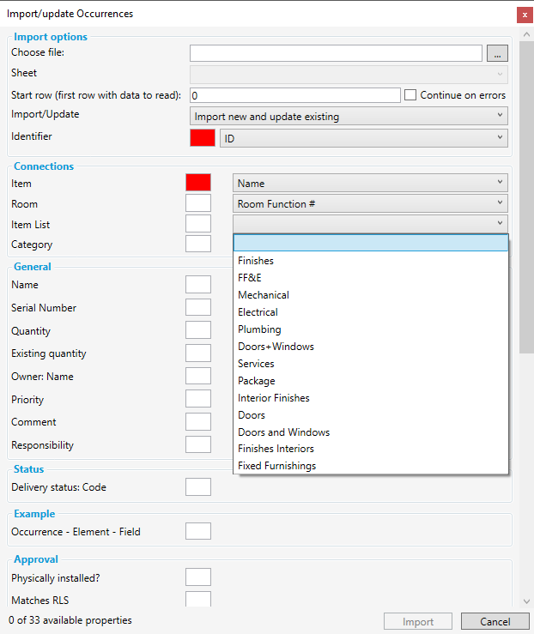This screenshot has height=634, width=534.
Task: Click the red Identifier color box
Action: coord(202,138)
